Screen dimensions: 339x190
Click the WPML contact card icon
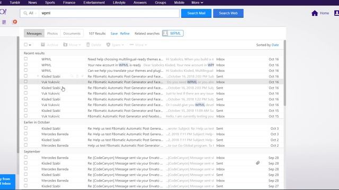(165, 33)
